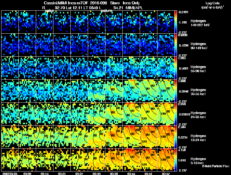Click the color scale bar beside Hydrogen 24-35 keV
The height and width of the screenshot is (175, 231).
[176, 114]
